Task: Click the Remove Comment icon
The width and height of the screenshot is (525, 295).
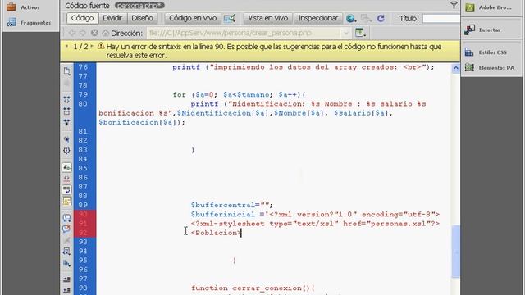Action: click(x=66, y=229)
